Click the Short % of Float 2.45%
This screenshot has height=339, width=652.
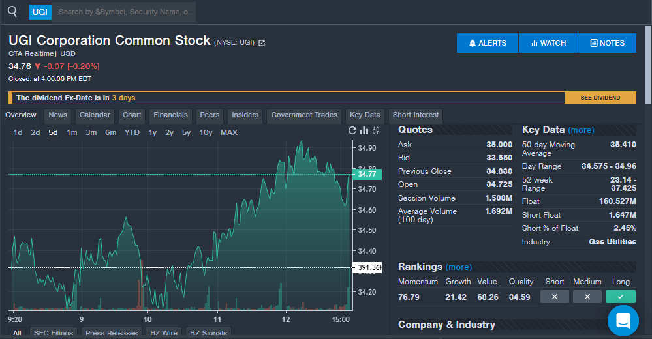(x=625, y=228)
